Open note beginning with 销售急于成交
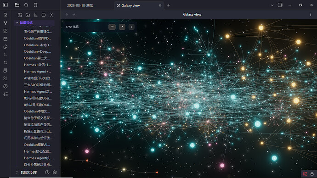317x178 pixels. tap(38, 118)
